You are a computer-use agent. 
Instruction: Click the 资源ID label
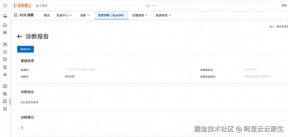[25, 70]
